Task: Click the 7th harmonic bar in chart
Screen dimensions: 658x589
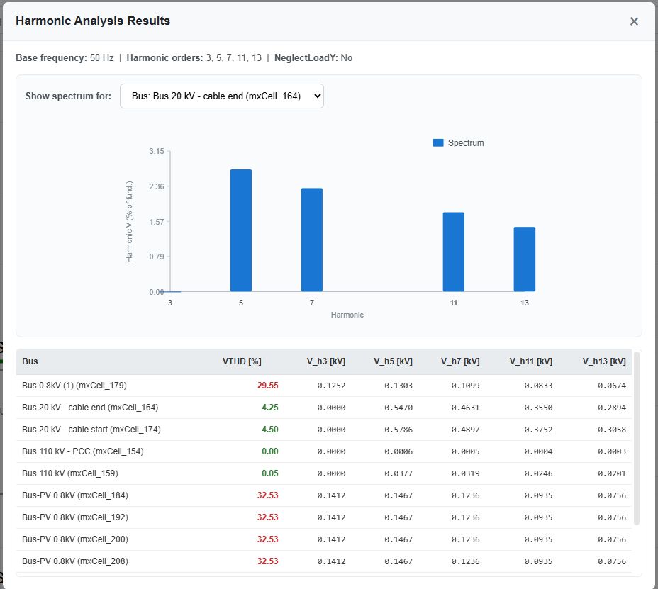Action: pos(312,240)
